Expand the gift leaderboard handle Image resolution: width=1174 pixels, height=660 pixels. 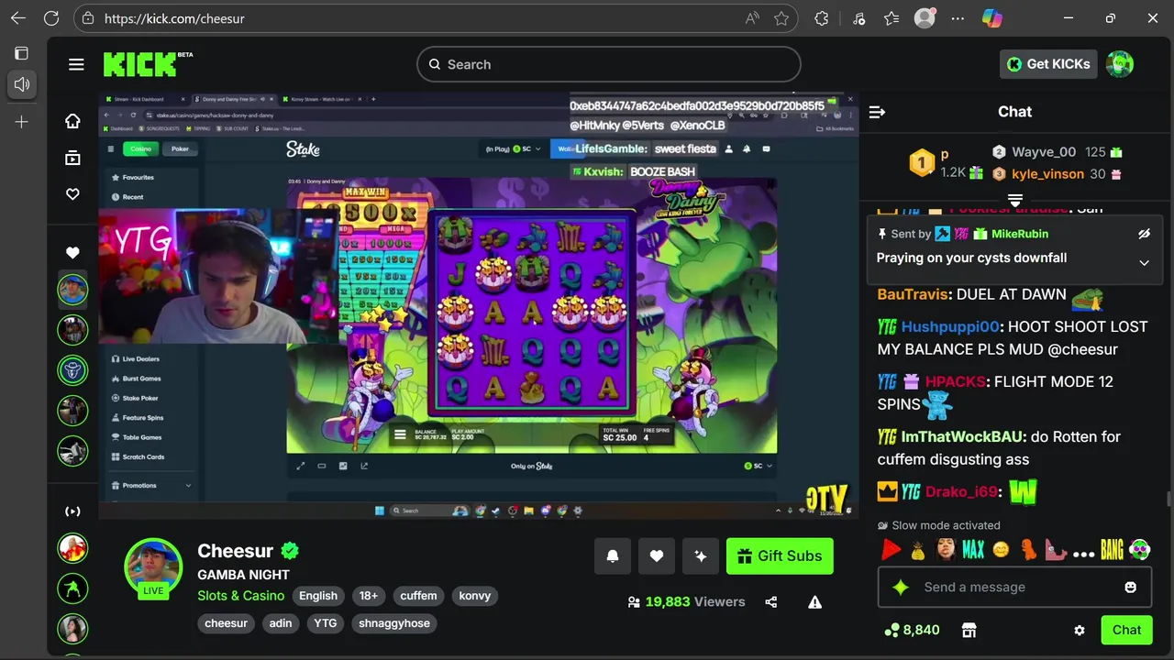pyautogui.click(x=1015, y=200)
